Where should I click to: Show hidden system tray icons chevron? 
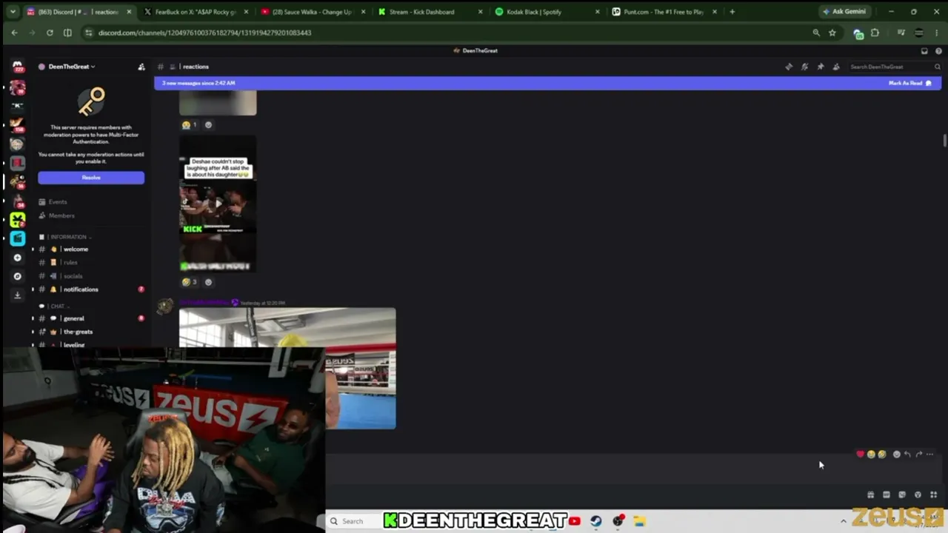(x=843, y=521)
